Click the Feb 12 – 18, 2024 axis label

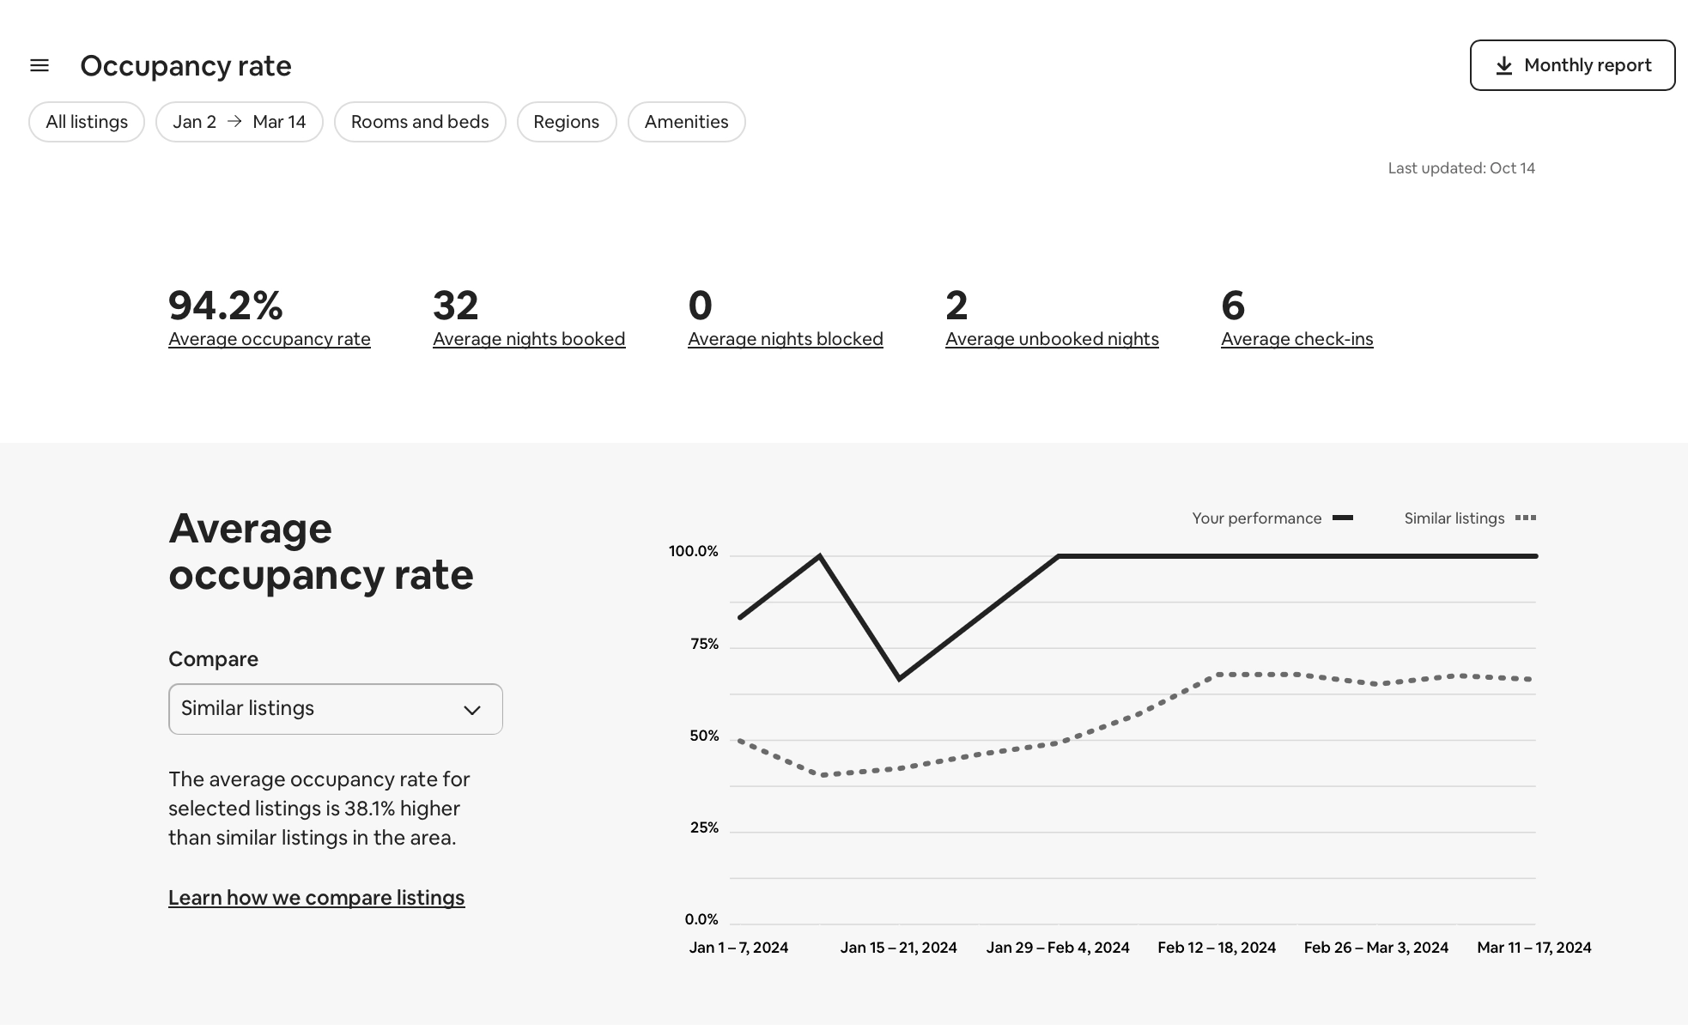click(x=1216, y=948)
